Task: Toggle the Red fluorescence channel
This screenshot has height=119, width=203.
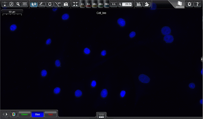Action: point(51,114)
